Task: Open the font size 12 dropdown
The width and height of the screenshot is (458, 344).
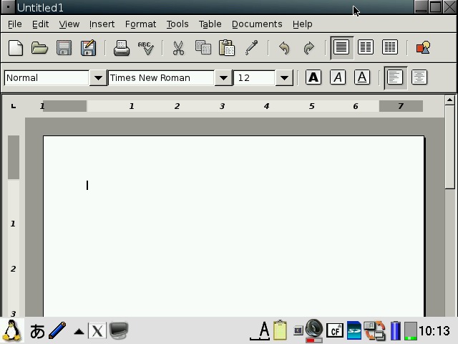Action: coord(284,77)
